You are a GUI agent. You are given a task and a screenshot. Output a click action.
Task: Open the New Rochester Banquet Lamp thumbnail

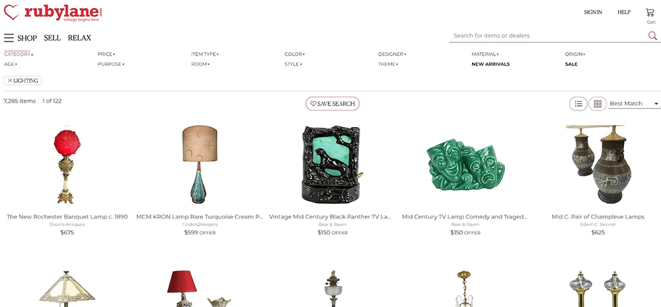point(67,165)
